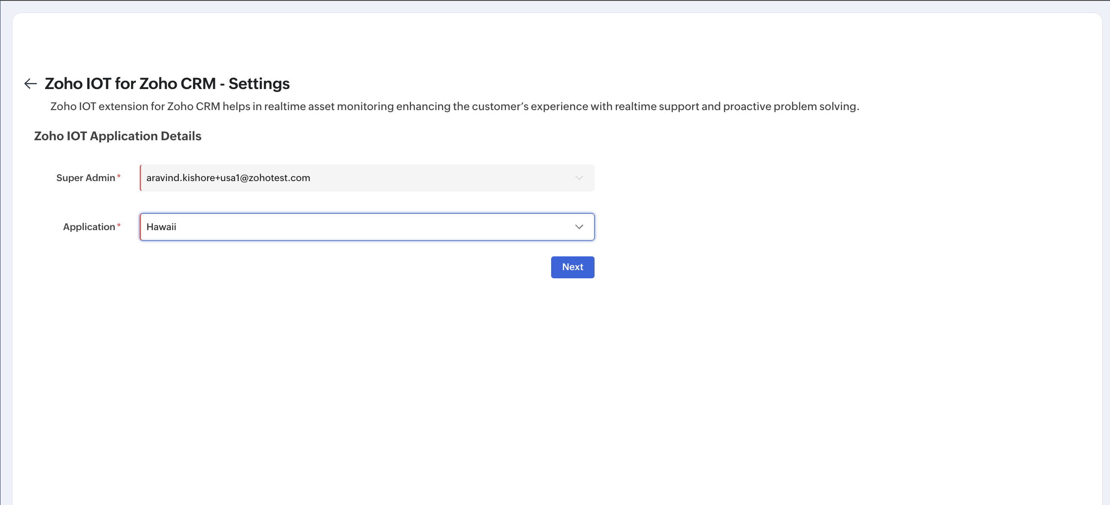Click the greyed chevron in the Super Admin field
Screen dimensions: 1110x505
(579, 178)
